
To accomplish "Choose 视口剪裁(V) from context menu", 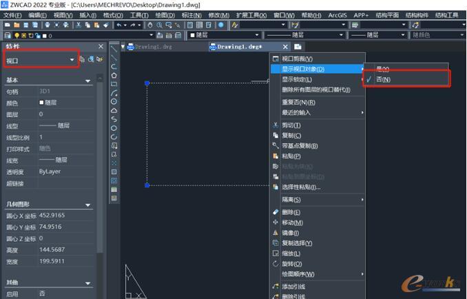I will point(318,59).
